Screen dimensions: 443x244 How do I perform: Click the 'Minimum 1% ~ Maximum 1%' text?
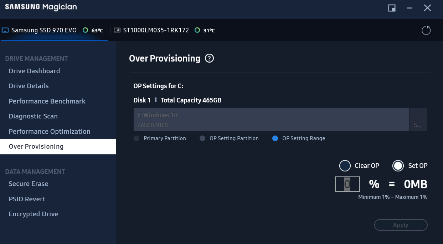393,197
